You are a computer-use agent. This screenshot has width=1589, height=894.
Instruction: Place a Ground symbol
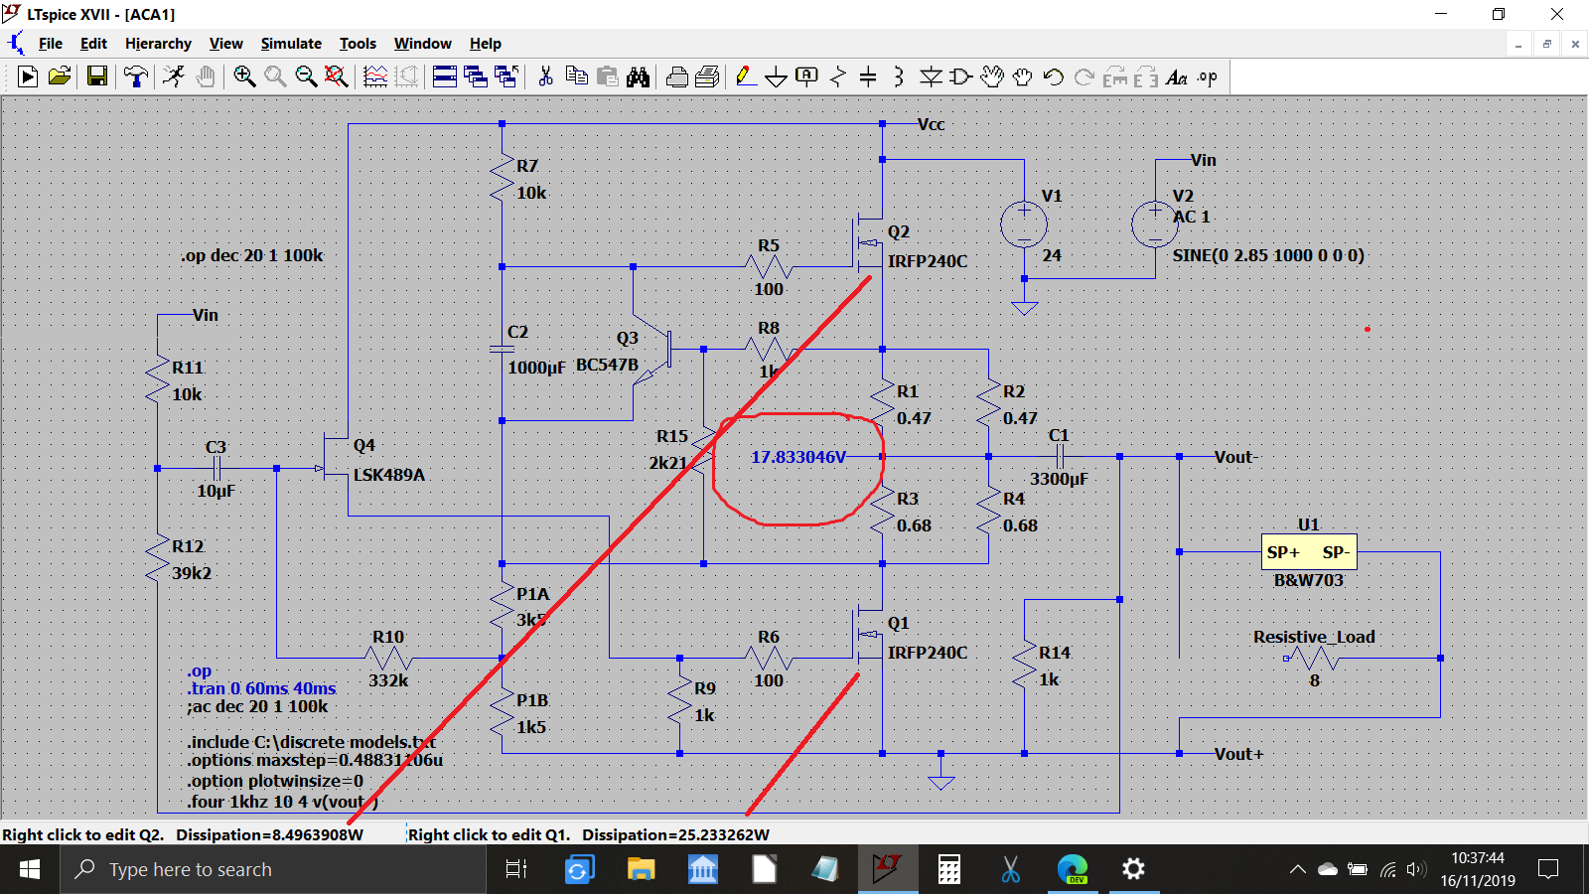(x=777, y=76)
